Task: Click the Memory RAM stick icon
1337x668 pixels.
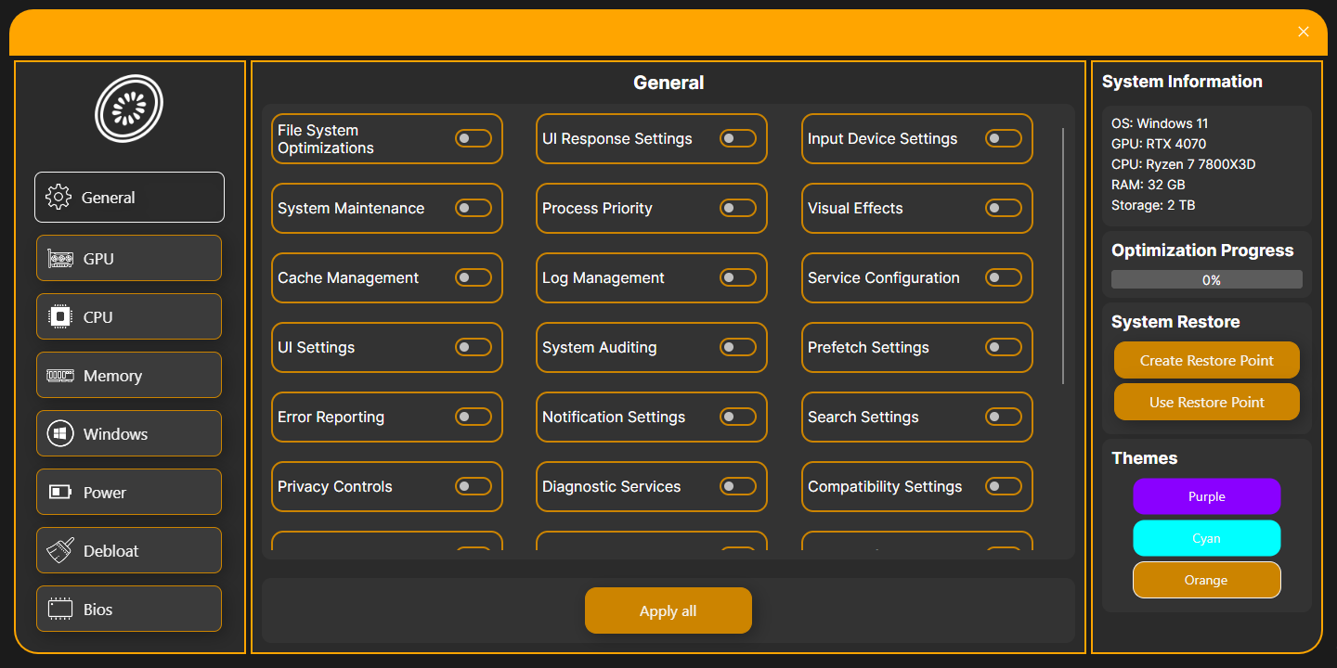Action: click(x=60, y=376)
